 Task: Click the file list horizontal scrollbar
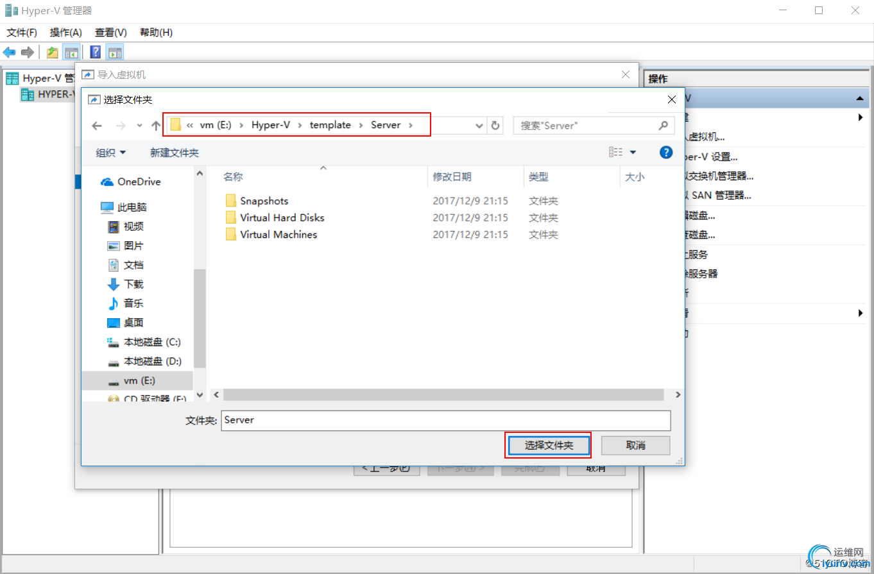pyautogui.click(x=444, y=395)
